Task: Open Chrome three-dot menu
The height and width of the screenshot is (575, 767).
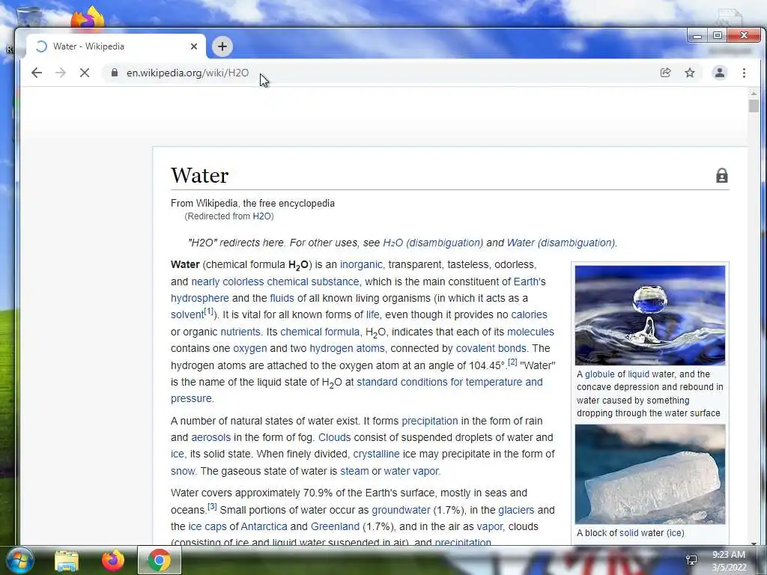Action: (x=744, y=73)
